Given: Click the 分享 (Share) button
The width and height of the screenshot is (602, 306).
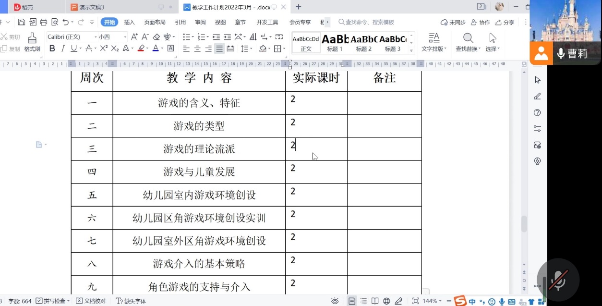Looking at the screenshot, I should [x=505, y=22].
